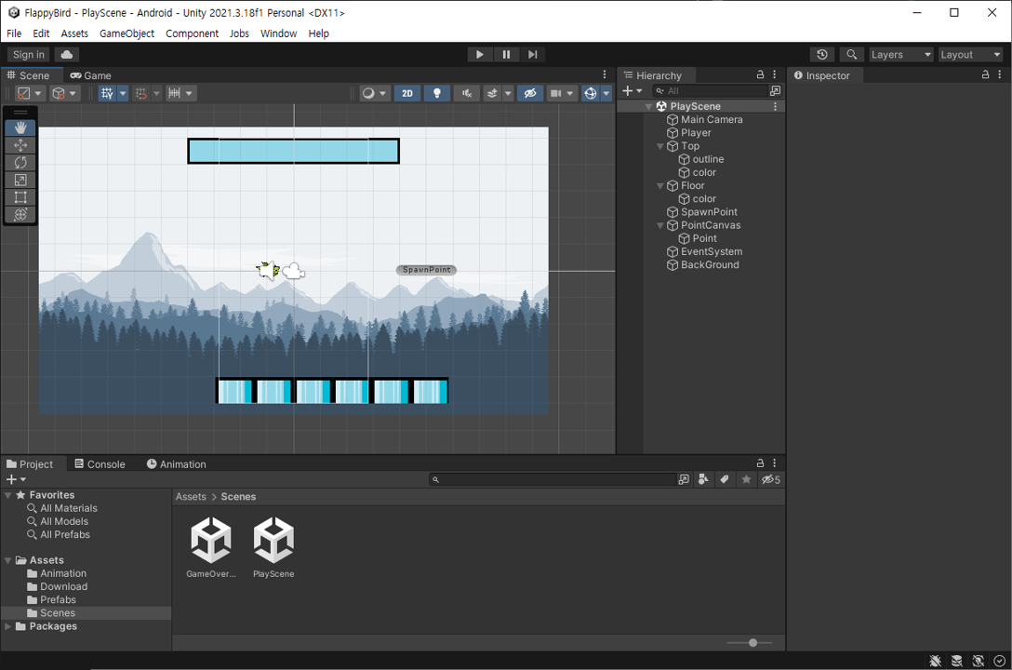Select the Hand (View) tool
Image resolution: width=1012 pixels, height=670 pixels.
click(20, 127)
